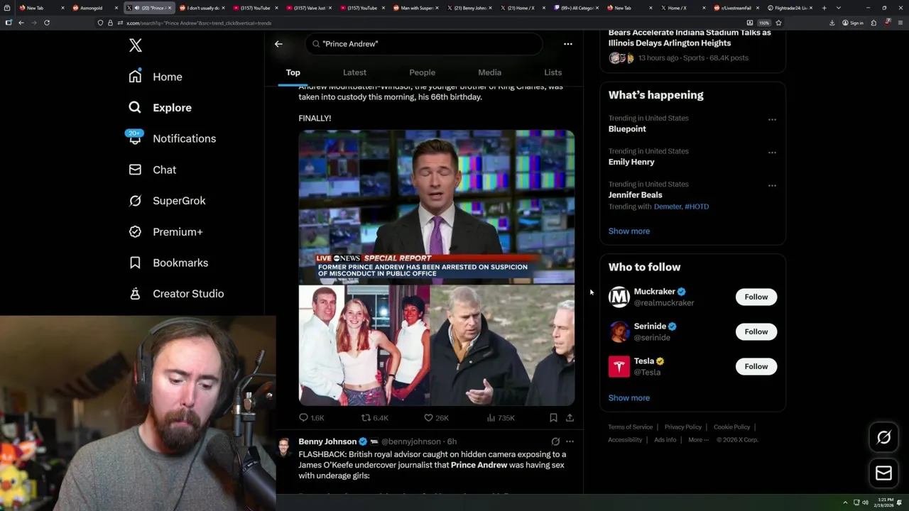Open Ads info footer link

(x=665, y=440)
